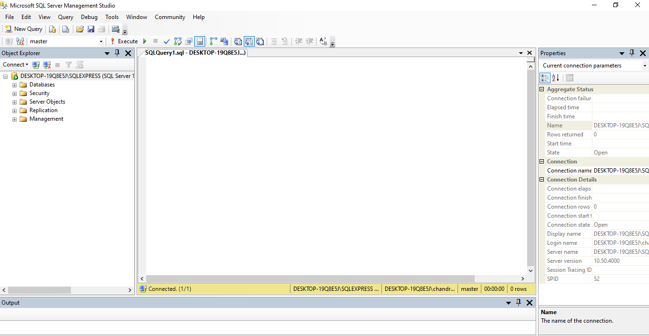Screen dimensions: 649x336
Task: Open a file using the Open File icon
Action: 80,29
